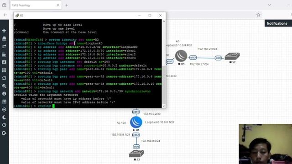Click the R2 terminal scrollbar thumb
The height and width of the screenshot is (164, 292).
[x=164, y=85]
